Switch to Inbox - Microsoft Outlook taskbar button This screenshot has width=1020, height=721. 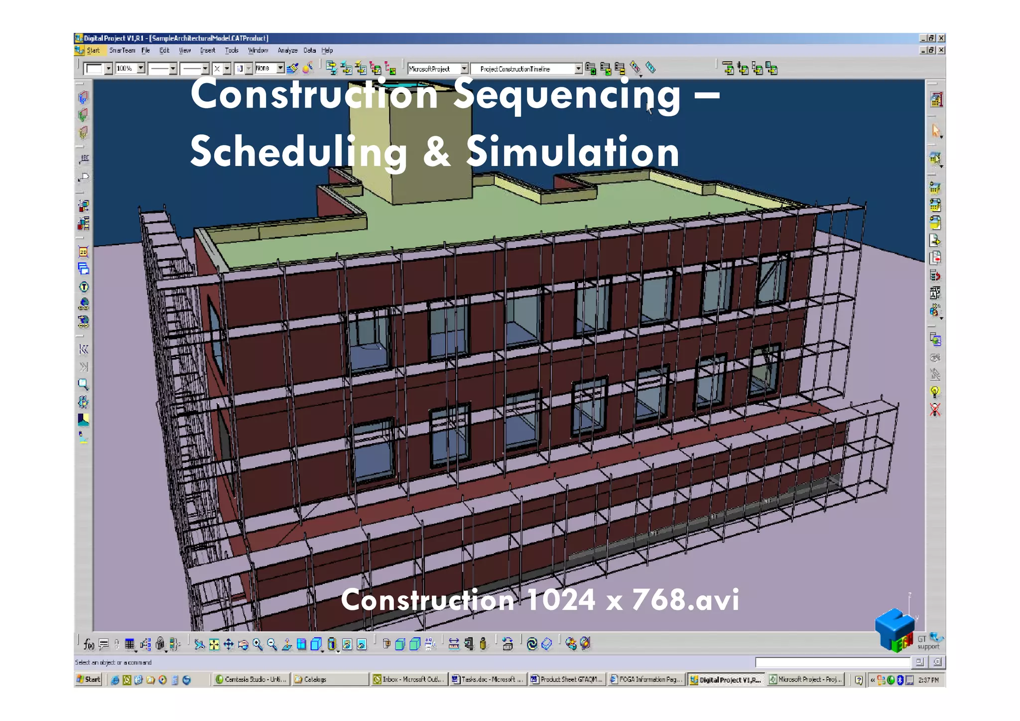coord(409,679)
